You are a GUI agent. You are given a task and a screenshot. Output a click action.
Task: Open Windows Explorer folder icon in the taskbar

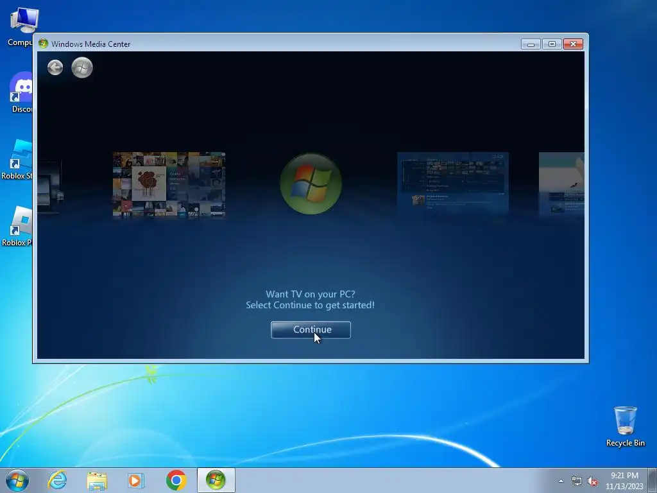pyautogui.click(x=97, y=480)
